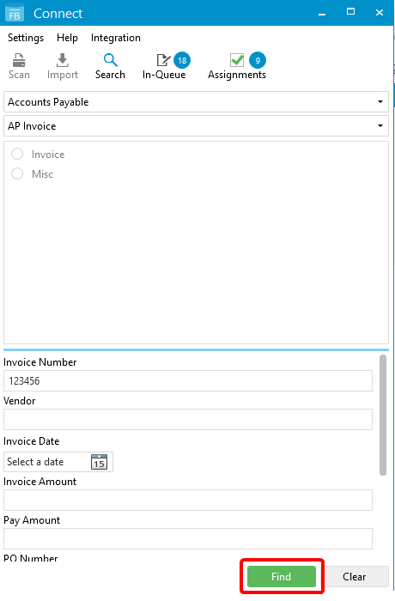Click the vertical scrollbar beside the fields
395x601 pixels.
tap(383, 415)
